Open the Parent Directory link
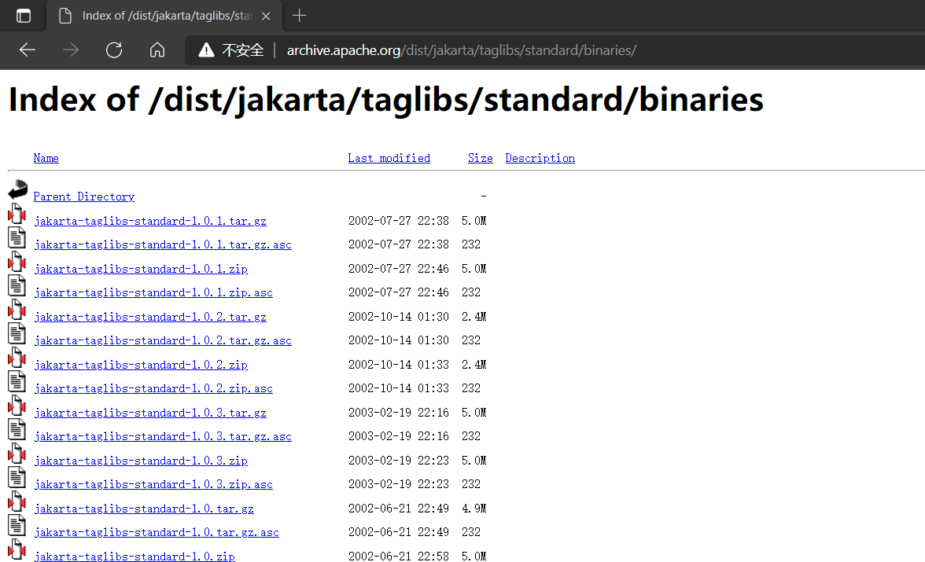The width and height of the screenshot is (925, 562). [83, 197]
